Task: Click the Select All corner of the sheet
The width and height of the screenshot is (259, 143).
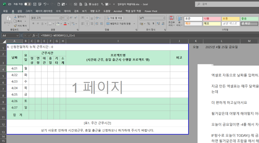Action: 4,41
